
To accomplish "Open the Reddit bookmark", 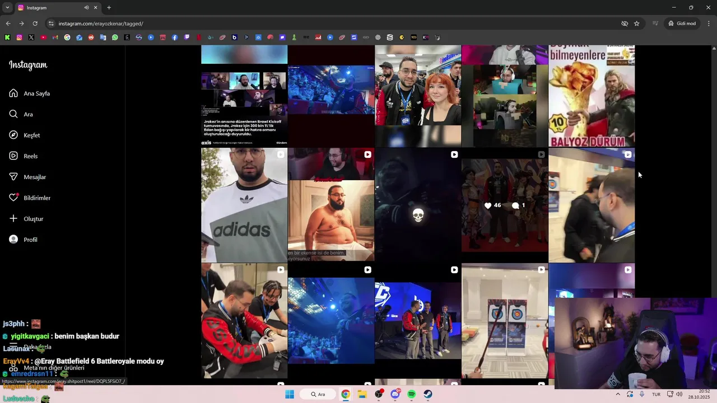I will [x=91, y=38].
